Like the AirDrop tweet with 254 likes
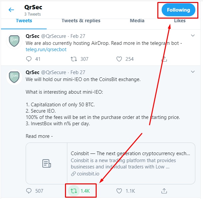 click(119, 59)
